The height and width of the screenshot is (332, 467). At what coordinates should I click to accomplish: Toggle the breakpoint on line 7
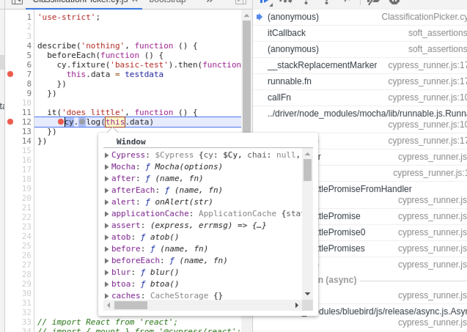(x=10, y=74)
